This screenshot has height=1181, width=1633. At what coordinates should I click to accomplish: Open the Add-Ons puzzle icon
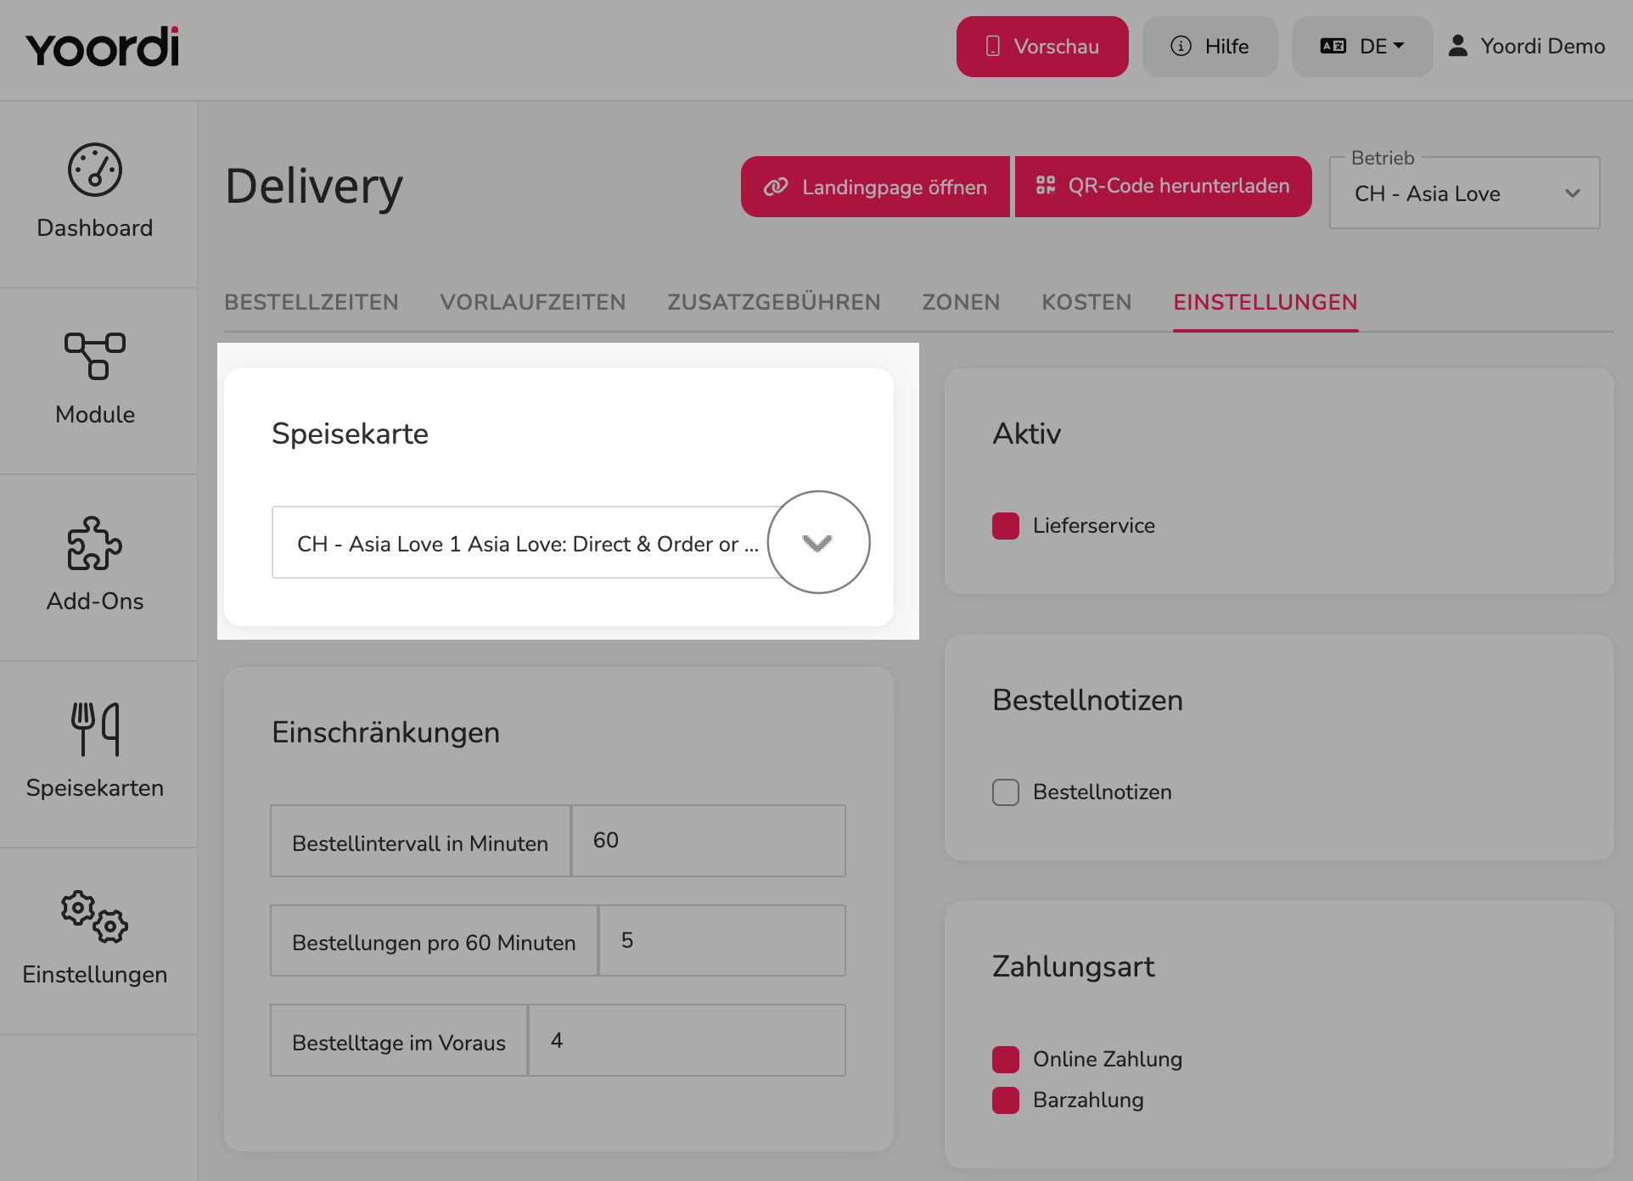coord(95,543)
